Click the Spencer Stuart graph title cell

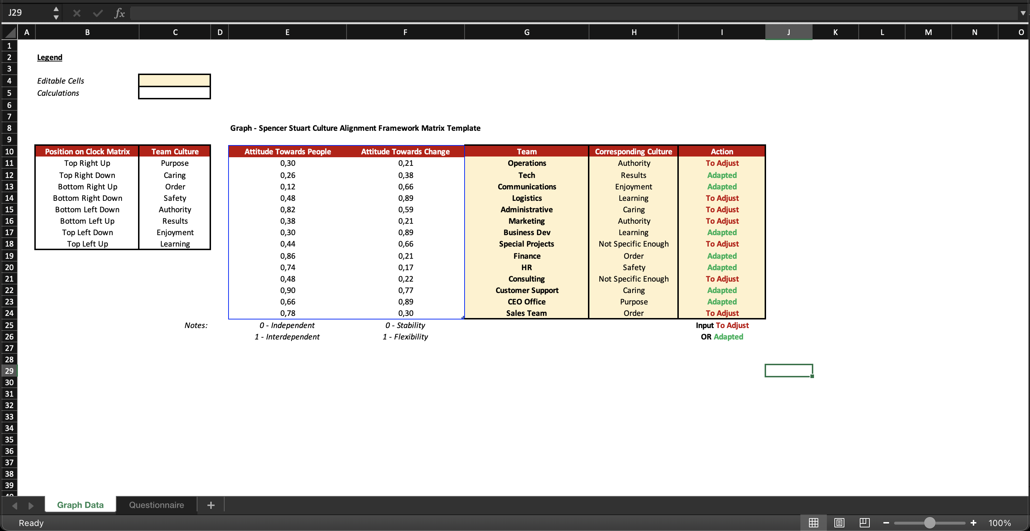[355, 128]
